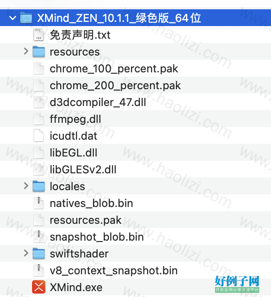Screen dimensions: 271x297
Task: Click the libEGL.dll file icon
Action: tap(39, 152)
